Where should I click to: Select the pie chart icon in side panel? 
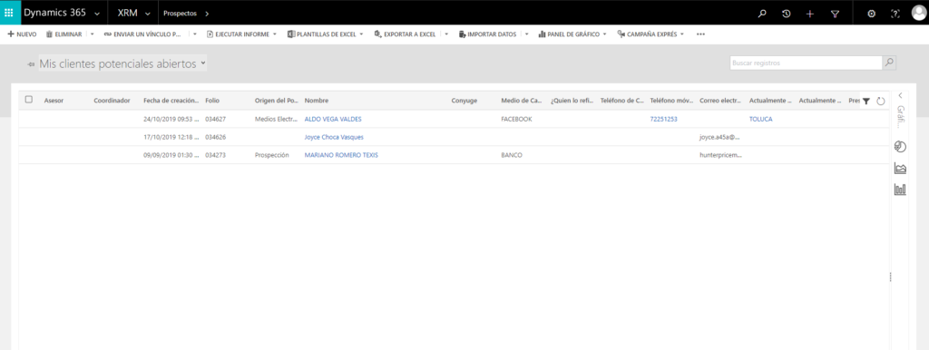pos(900,147)
